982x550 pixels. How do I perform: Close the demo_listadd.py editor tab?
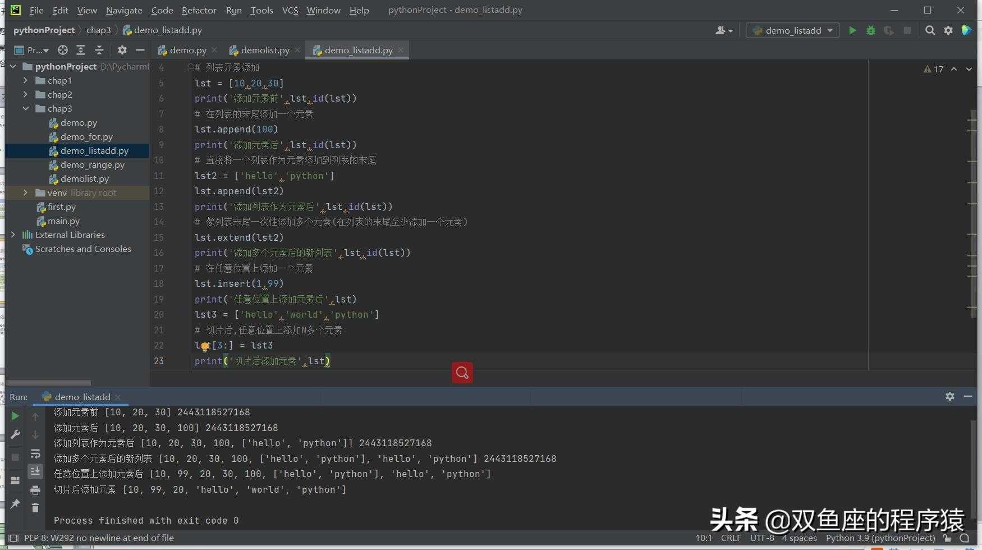pyautogui.click(x=401, y=50)
